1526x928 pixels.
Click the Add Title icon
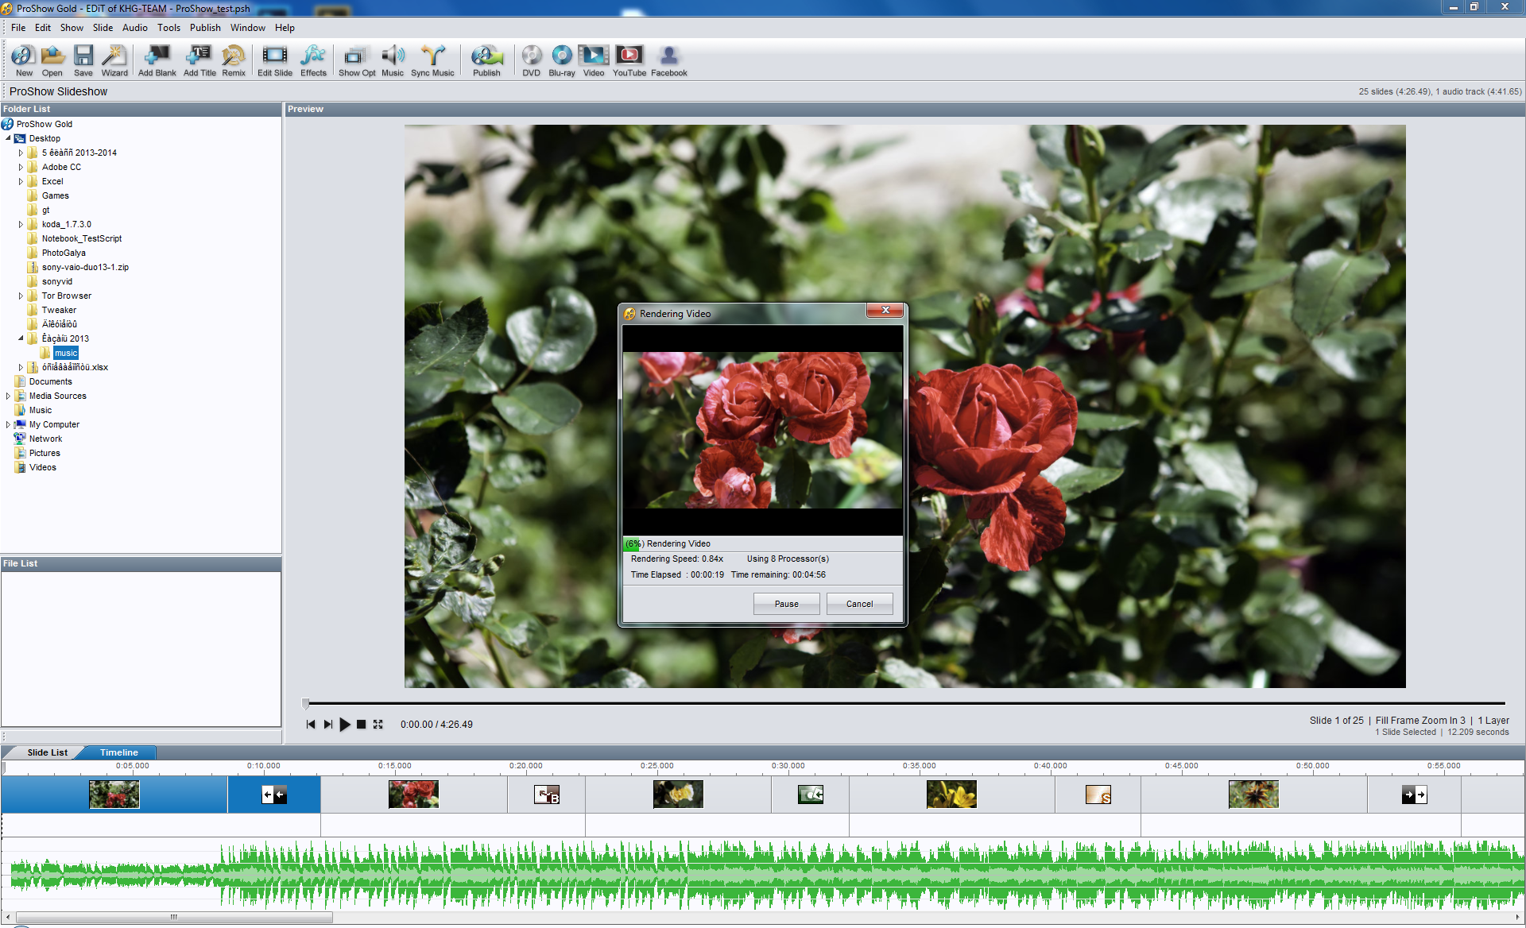199,60
